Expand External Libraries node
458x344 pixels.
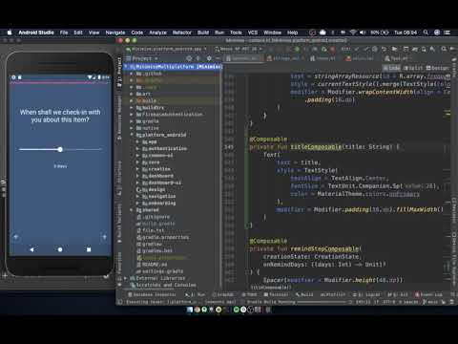click(x=125, y=278)
